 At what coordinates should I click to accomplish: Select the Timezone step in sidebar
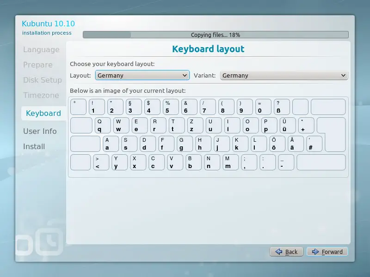point(41,95)
